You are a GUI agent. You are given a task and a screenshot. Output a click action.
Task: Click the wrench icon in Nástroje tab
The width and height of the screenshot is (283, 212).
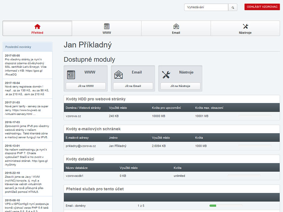[x=245, y=26]
